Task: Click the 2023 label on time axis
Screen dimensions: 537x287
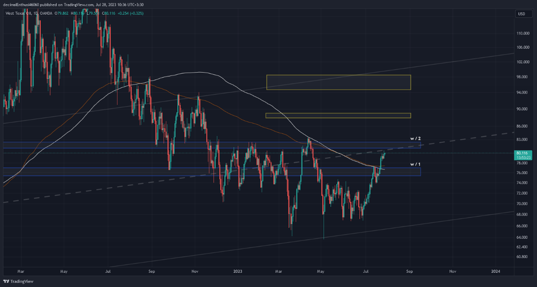Action: click(238, 271)
